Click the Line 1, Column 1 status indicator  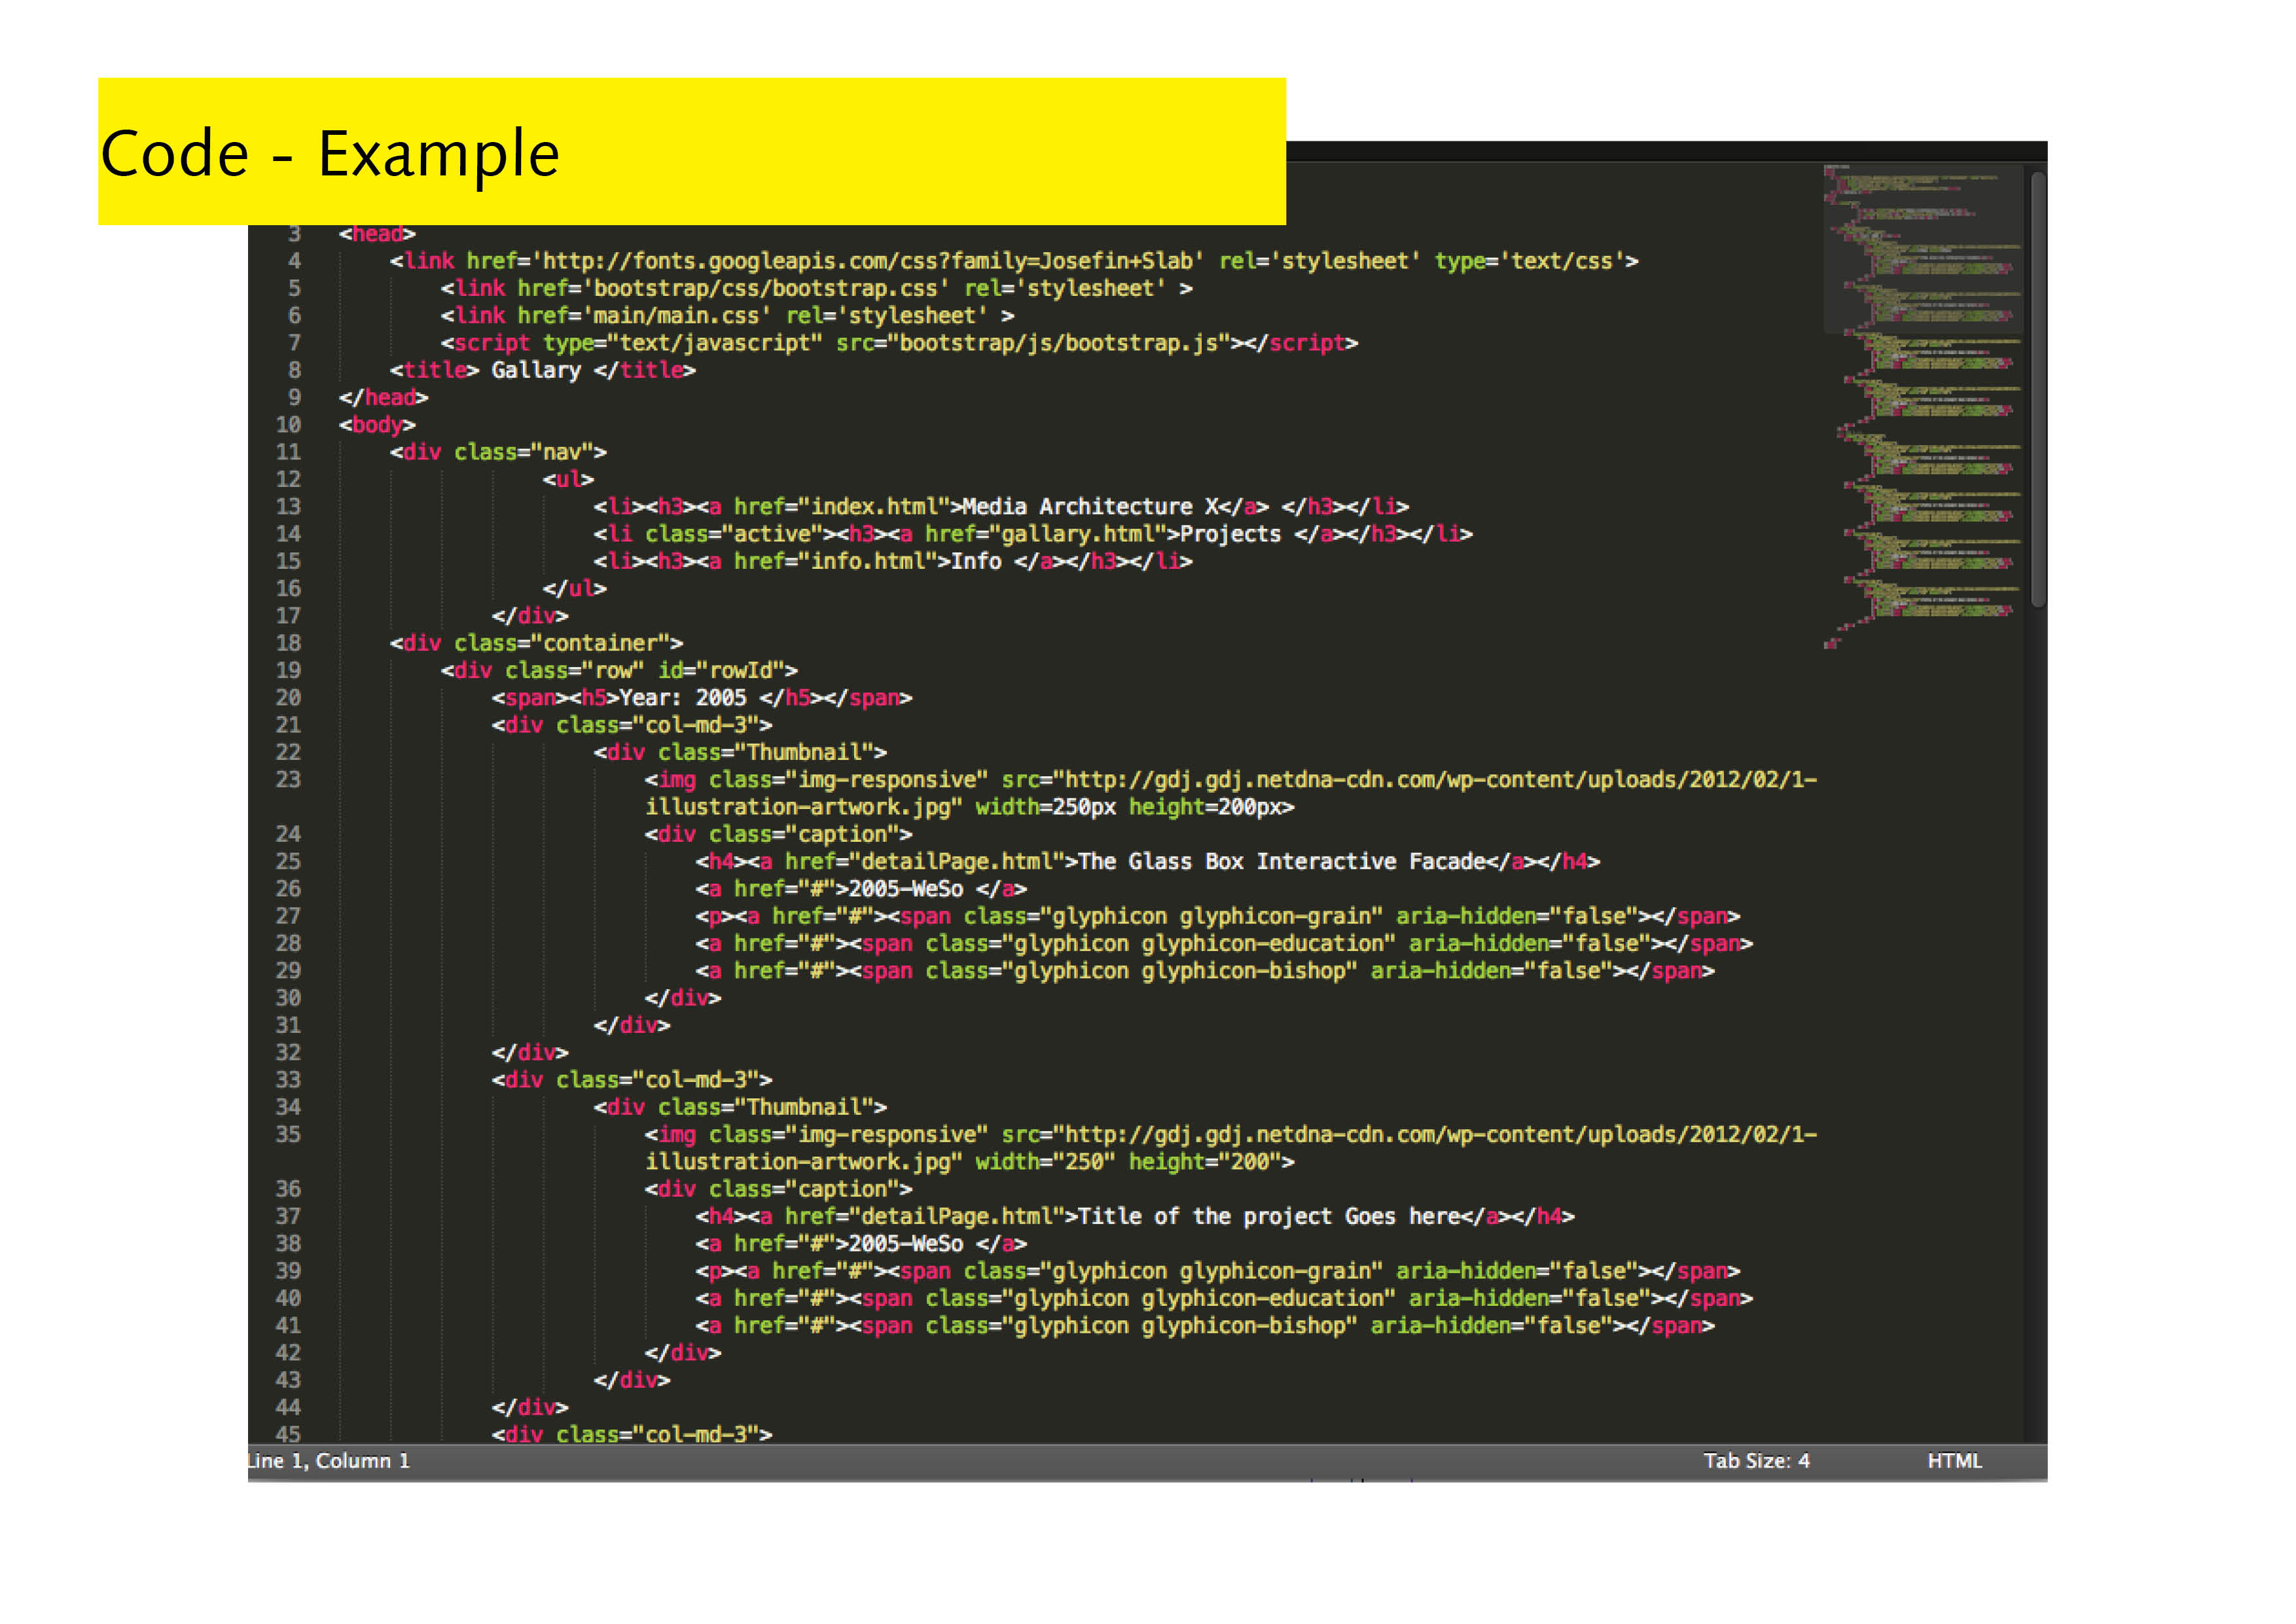click(x=329, y=1461)
